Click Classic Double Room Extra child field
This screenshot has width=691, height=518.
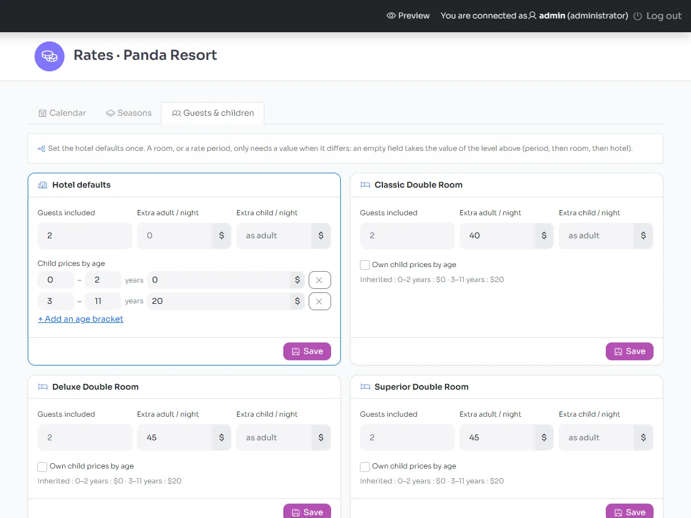pos(597,236)
